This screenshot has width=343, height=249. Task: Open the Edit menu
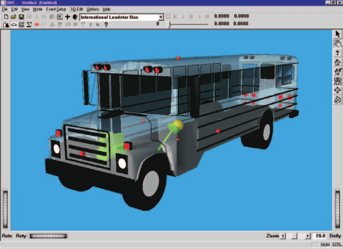[x=14, y=9]
